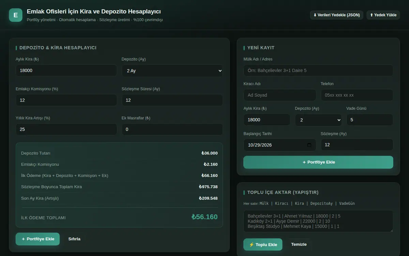Screen dimensions: 409x256
Task: Click the Yedek Yükle button
Action: (383, 15)
